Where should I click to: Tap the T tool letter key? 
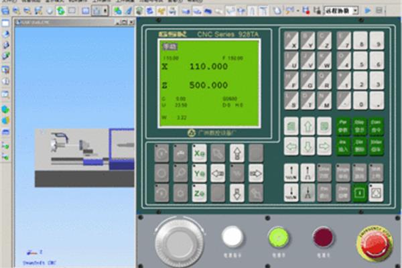click(x=308, y=100)
